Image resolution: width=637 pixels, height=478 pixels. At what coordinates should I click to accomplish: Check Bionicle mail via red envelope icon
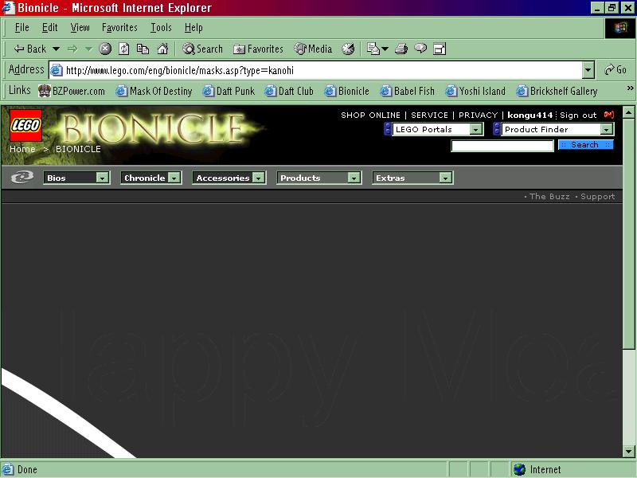609,115
